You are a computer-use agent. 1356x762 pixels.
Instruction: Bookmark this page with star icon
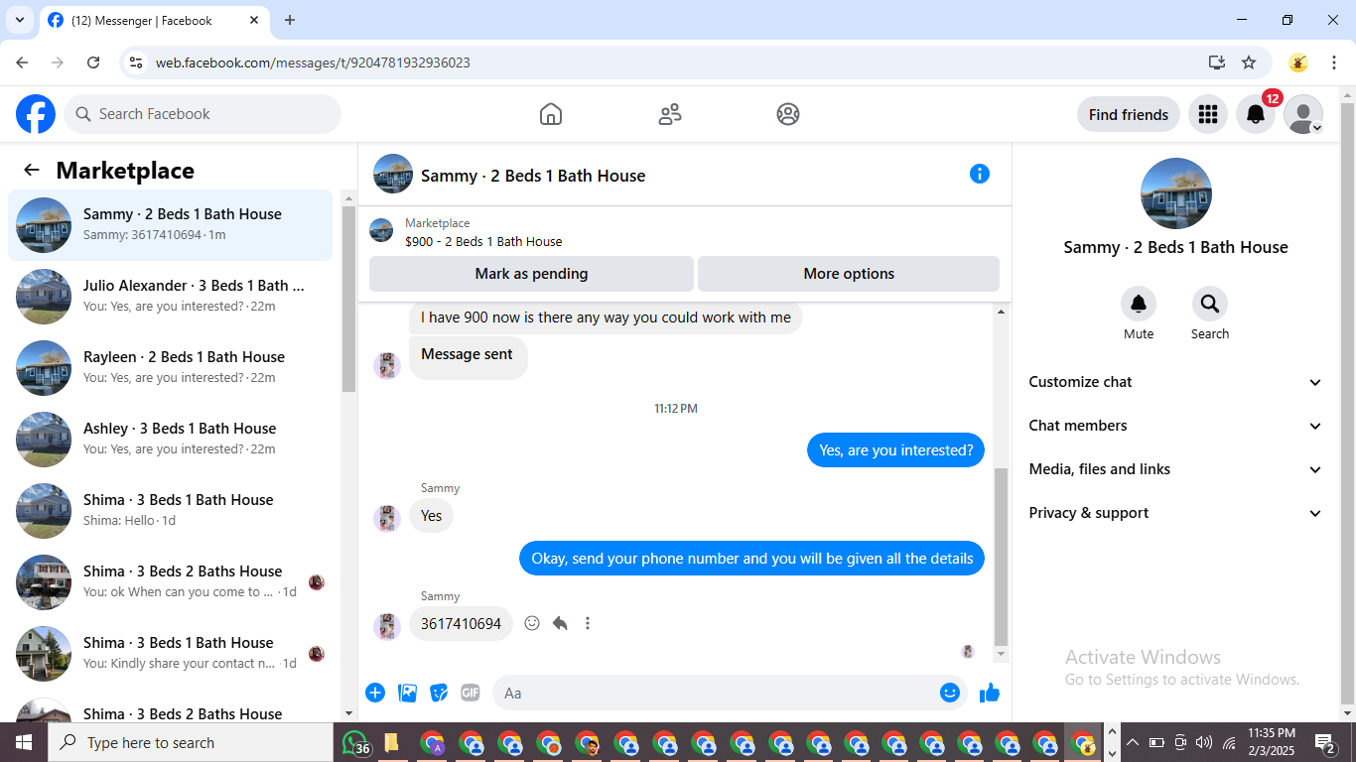[1249, 63]
